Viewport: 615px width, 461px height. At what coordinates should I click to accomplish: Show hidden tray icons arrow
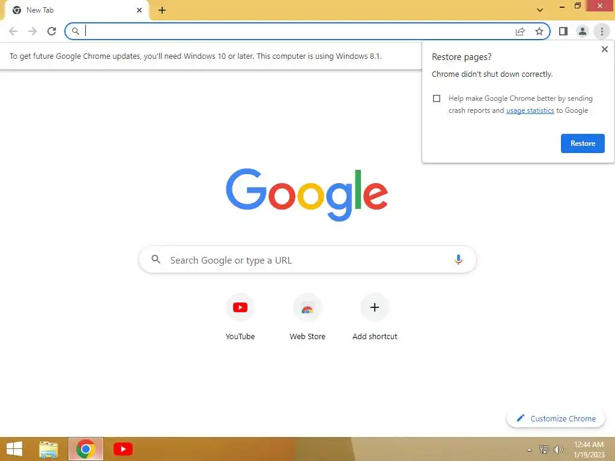530,450
